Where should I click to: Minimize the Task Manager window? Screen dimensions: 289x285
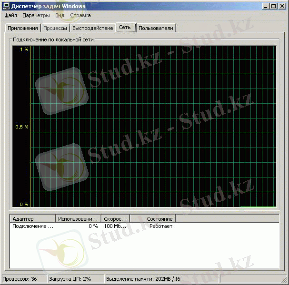[266, 6]
